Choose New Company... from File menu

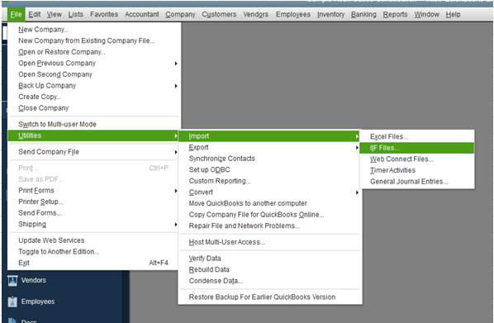tap(94, 30)
